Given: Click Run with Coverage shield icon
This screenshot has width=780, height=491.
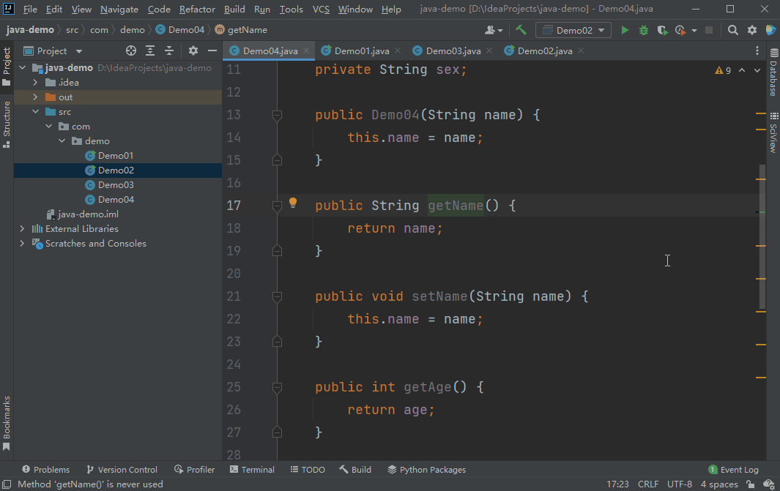Looking at the screenshot, I should (662, 30).
